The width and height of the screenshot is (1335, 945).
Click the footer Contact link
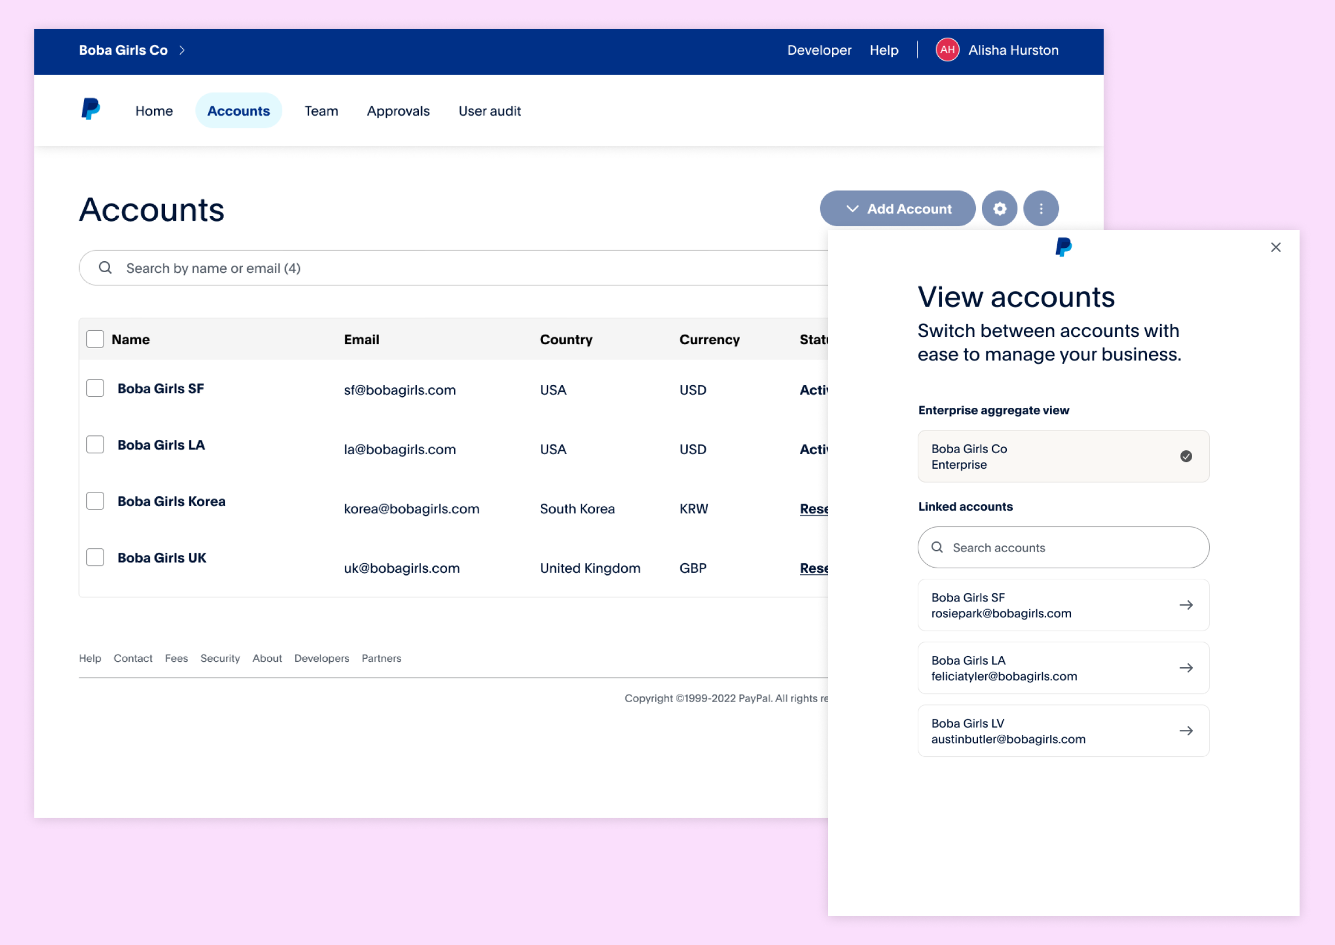(x=133, y=658)
